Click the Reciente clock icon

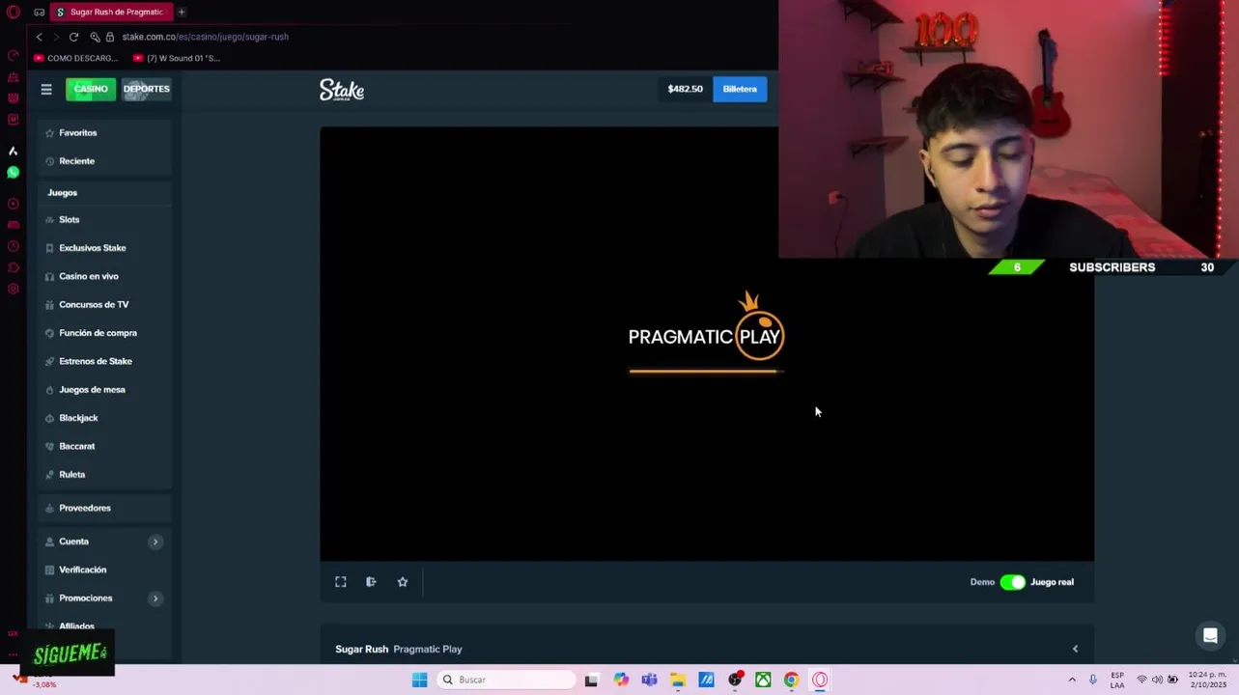click(x=49, y=161)
